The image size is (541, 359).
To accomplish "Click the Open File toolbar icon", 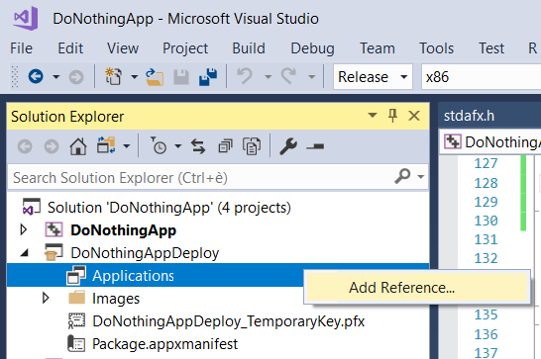I will pos(155,76).
